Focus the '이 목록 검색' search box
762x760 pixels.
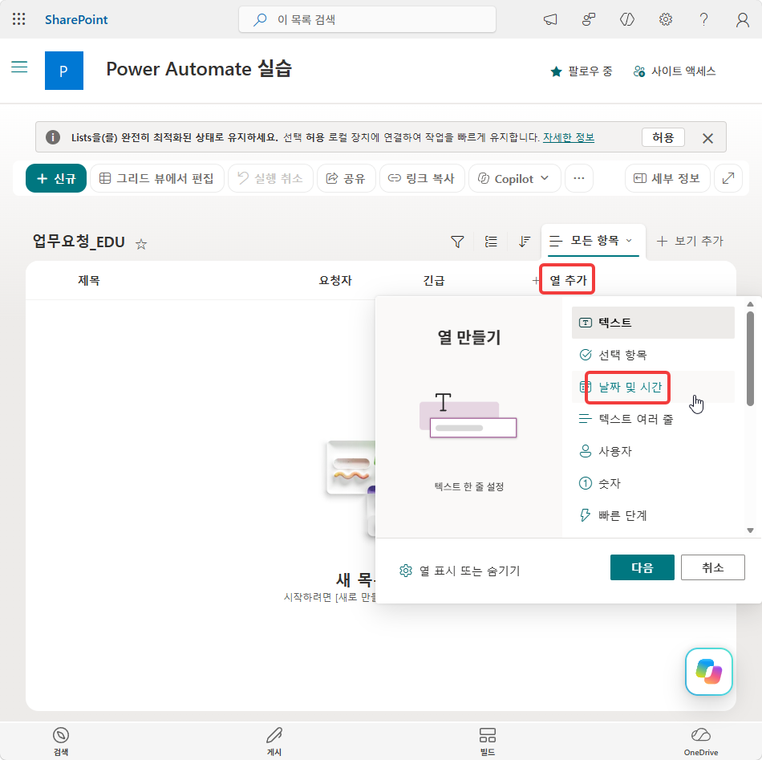[x=367, y=19]
